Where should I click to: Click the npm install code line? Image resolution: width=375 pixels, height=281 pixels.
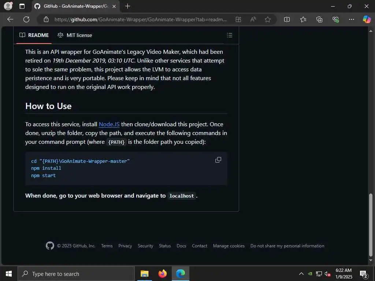[x=46, y=168]
